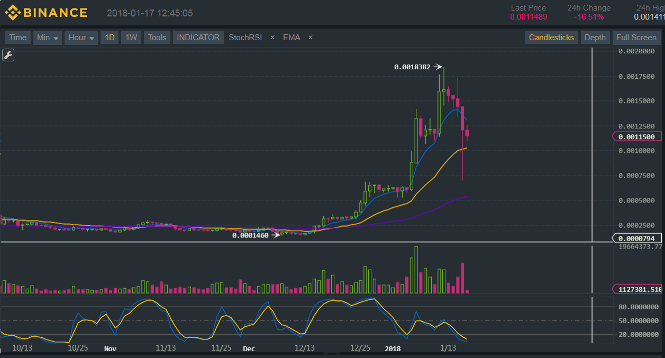
Task: Click the 10/13 date axis label
Action: coord(22,348)
